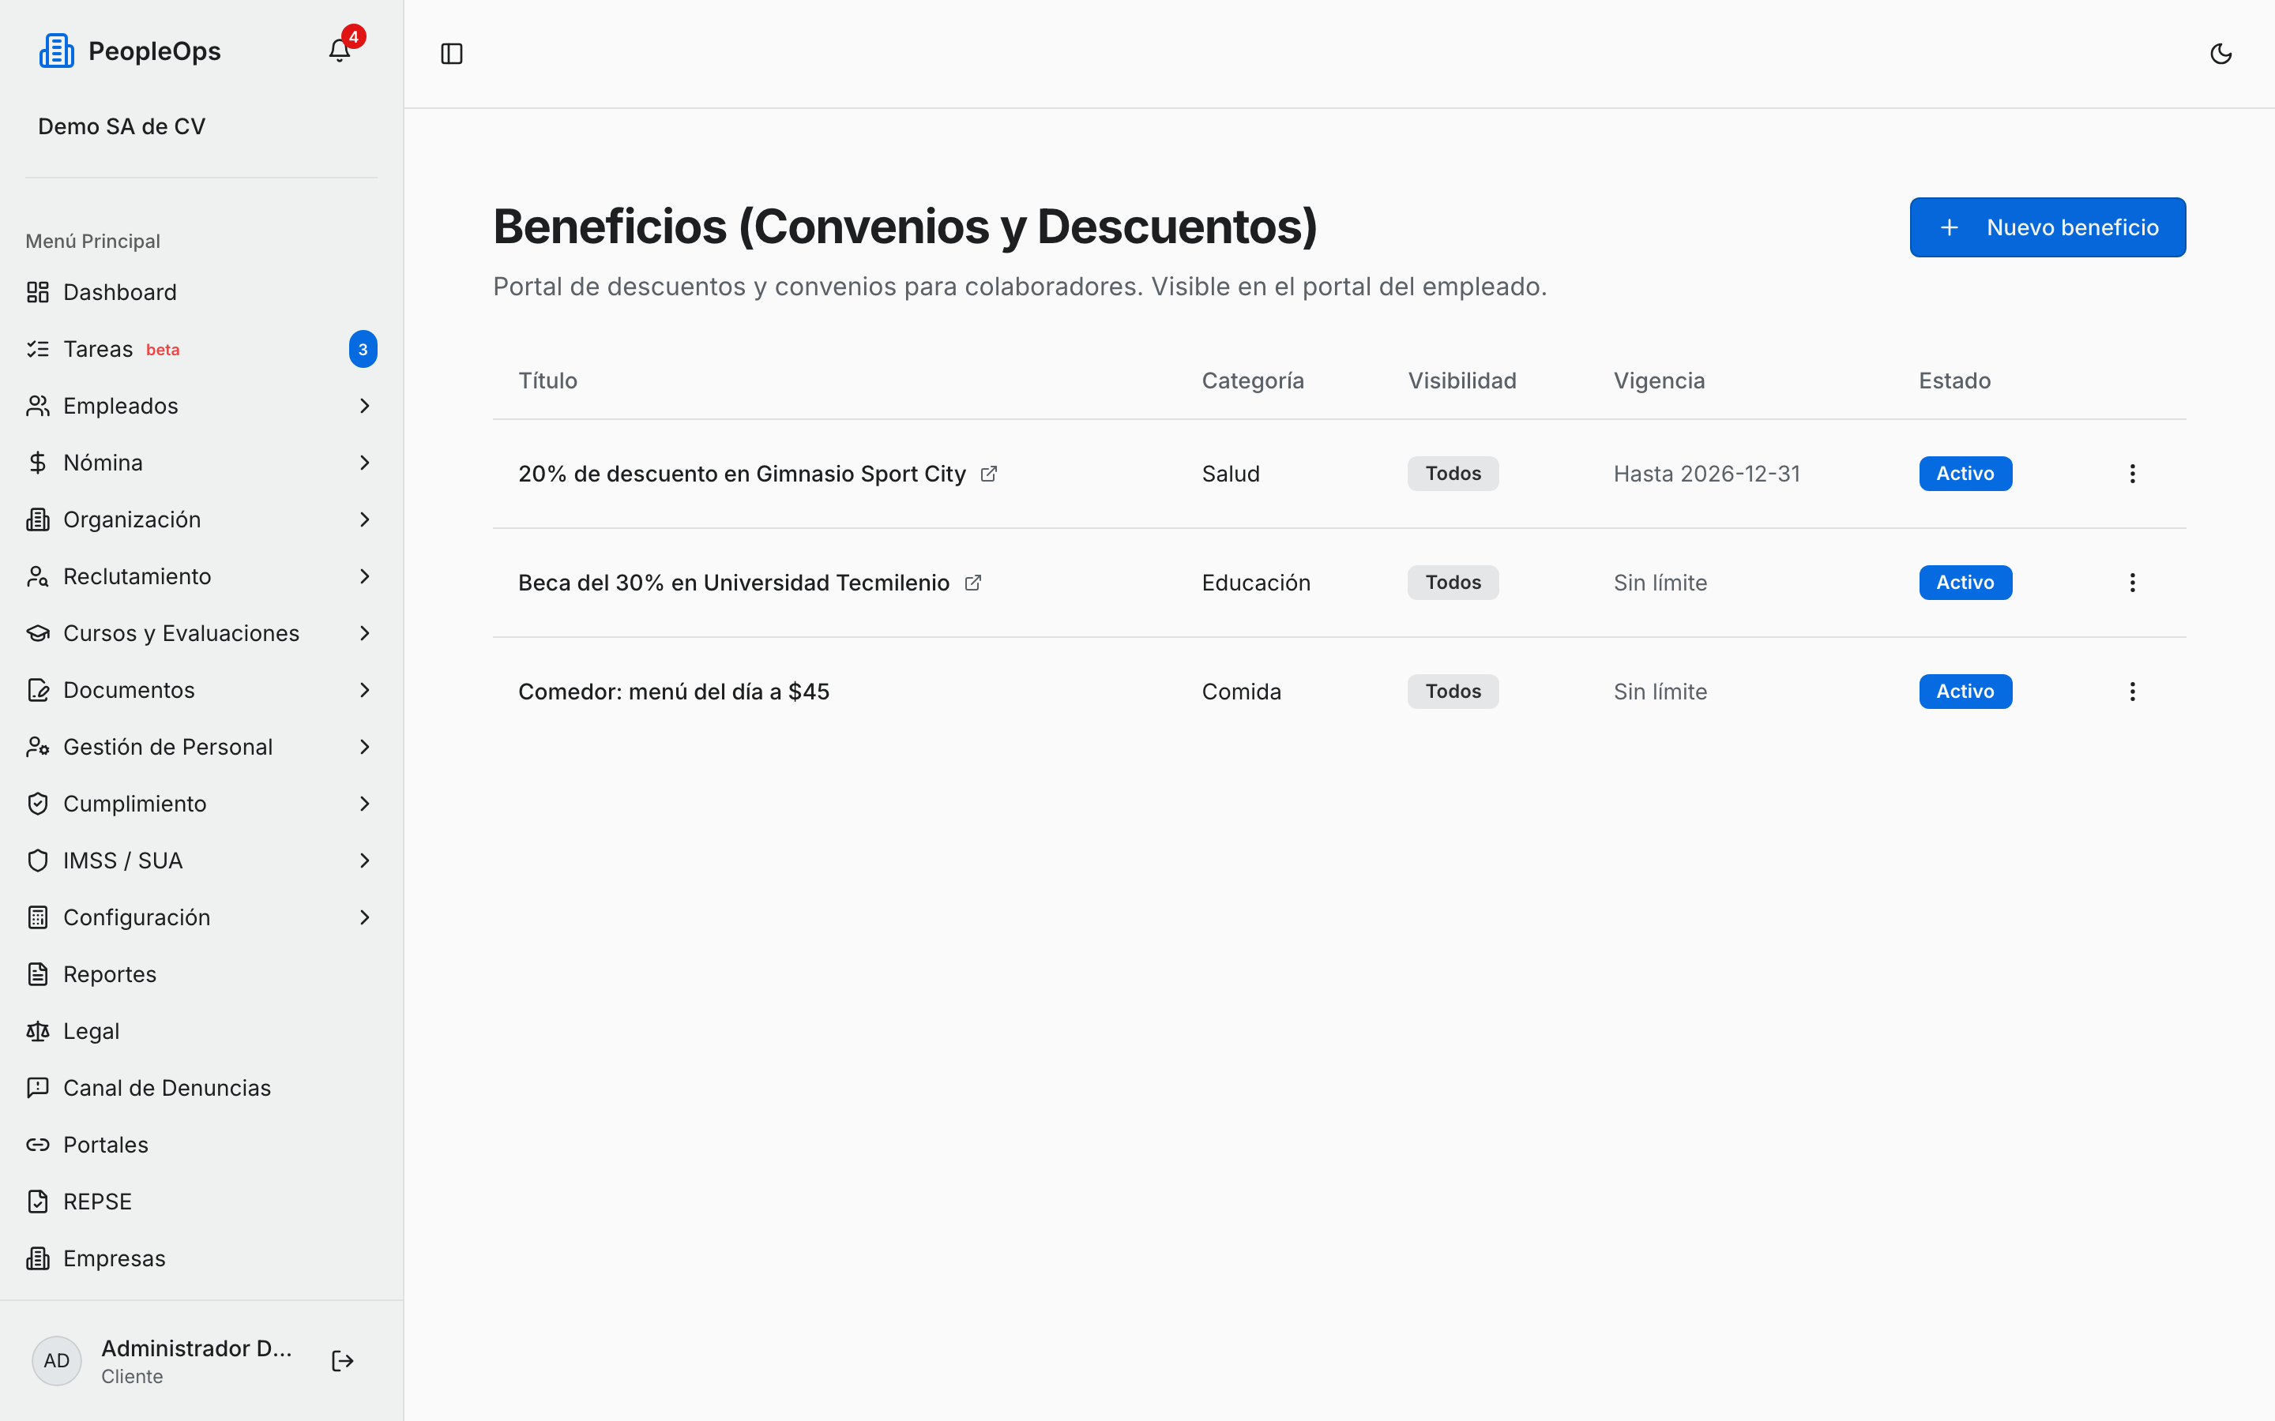Open Tareas beta with badge
The width and height of the screenshot is (2275, 1421).
coord(201,350)
